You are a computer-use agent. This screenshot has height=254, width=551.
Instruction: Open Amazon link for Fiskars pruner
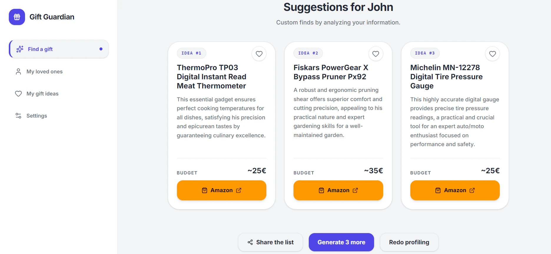tap(338, 190)
